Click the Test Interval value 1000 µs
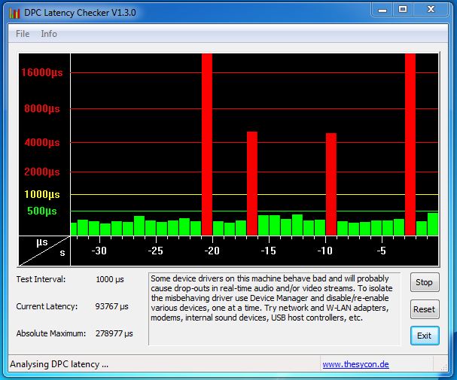The height and width of the screenshot is (380, 457). pyautogui.click(x=110, y=279)
